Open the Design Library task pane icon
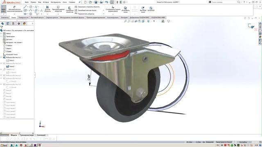 pyautogui.click(x=260, y=27)
